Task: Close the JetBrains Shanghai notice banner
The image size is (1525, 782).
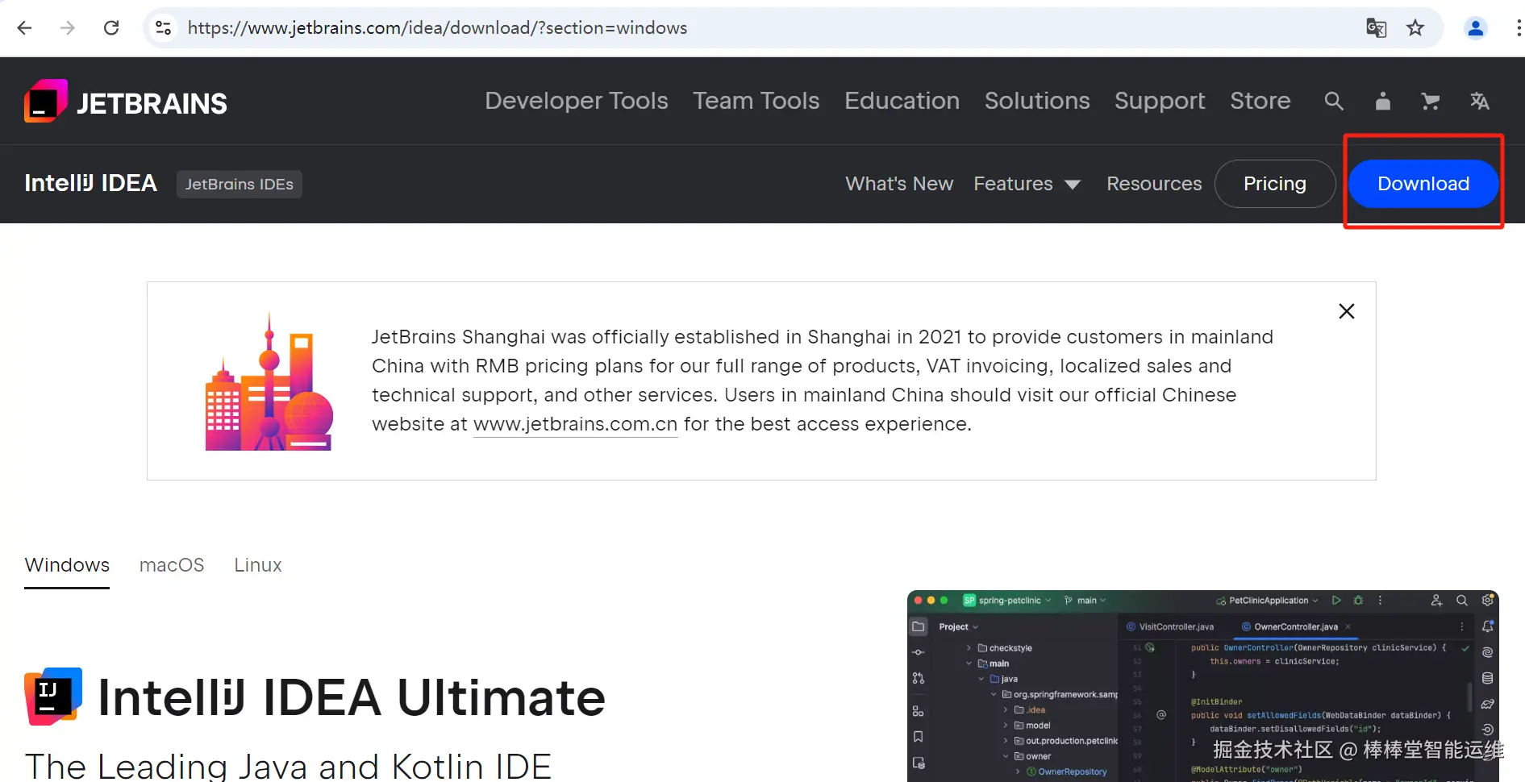Action: pos(1347,311)
